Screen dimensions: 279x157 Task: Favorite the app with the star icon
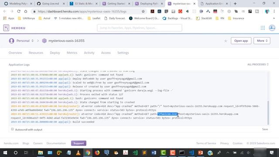click(x=226, y=41)
